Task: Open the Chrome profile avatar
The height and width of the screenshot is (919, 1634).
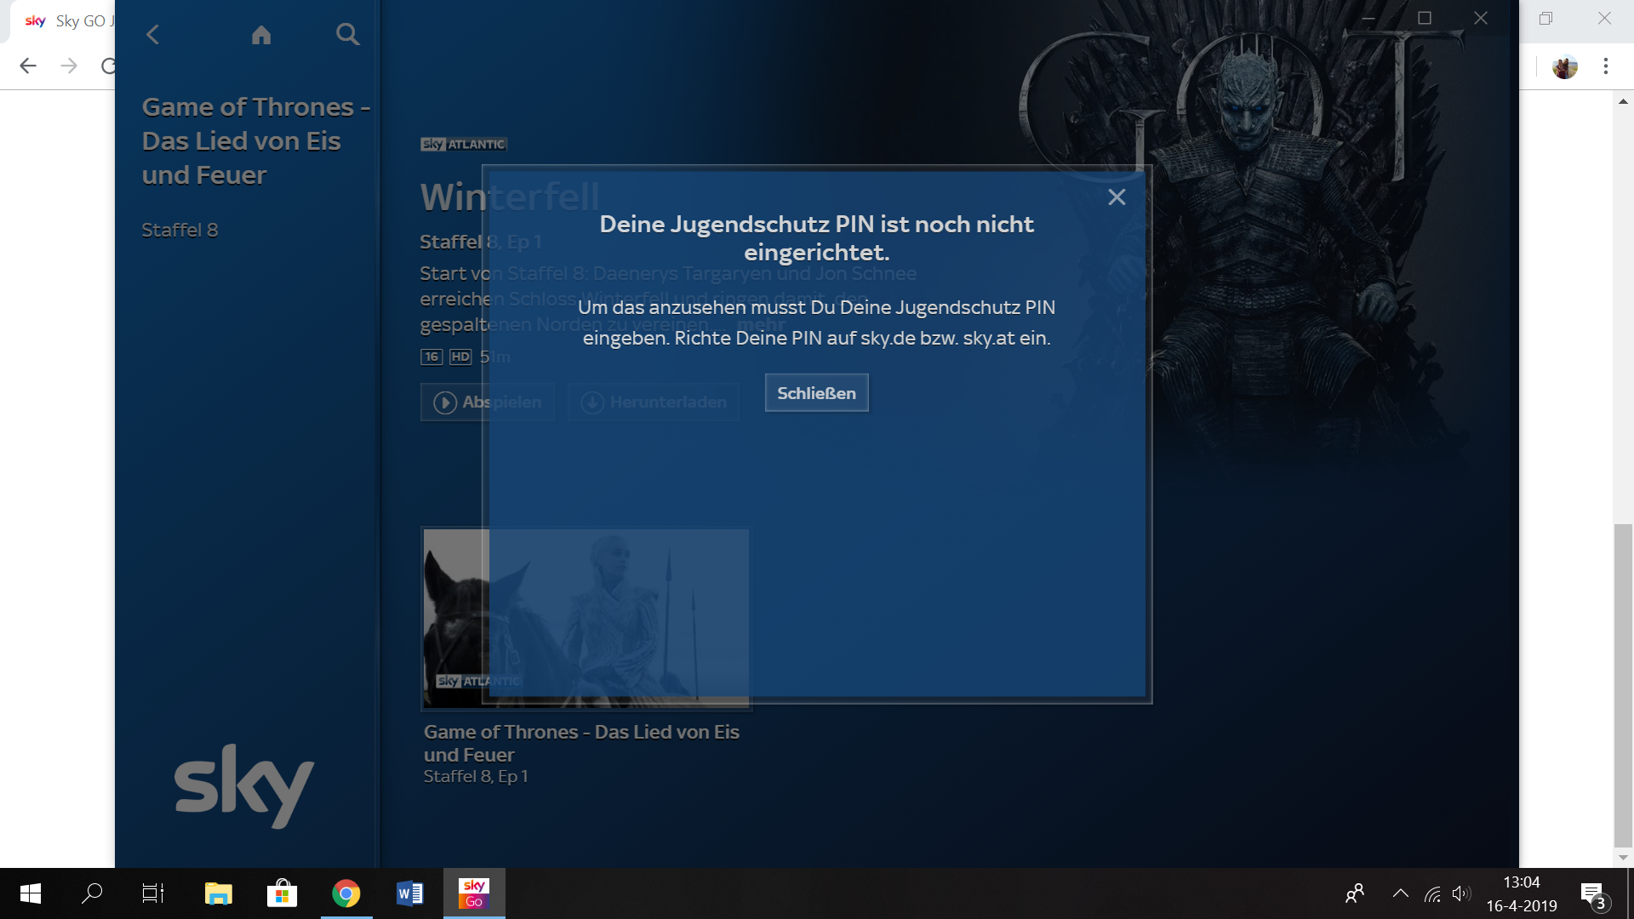Action: [1564, 66]
